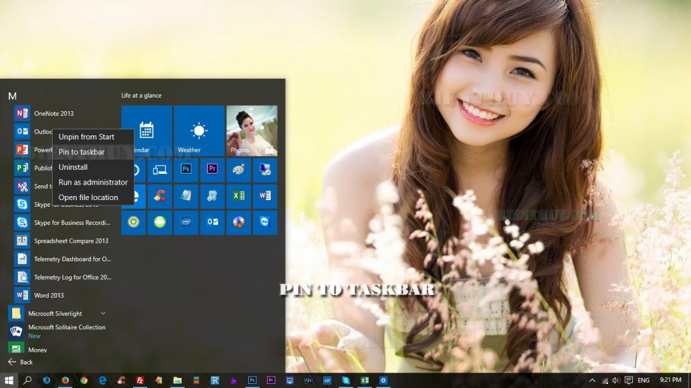This screenshot has width=691, height=388.
Task: Open File Explorer from the taskbar
Action: [177, 381]
